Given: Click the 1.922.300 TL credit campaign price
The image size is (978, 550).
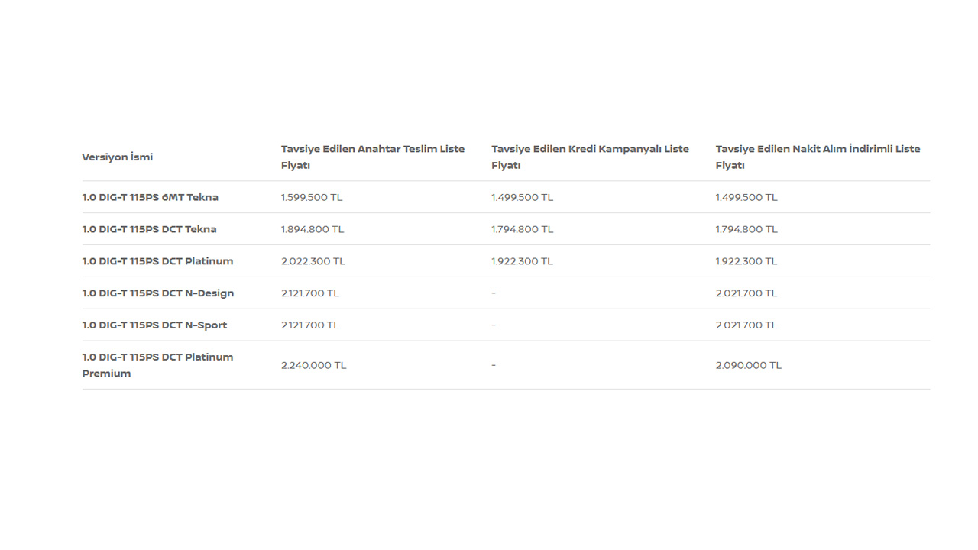Looking at the screenshot, I should 523,261.
